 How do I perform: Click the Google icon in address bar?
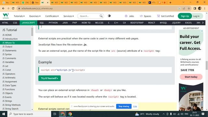pos(179,8)
